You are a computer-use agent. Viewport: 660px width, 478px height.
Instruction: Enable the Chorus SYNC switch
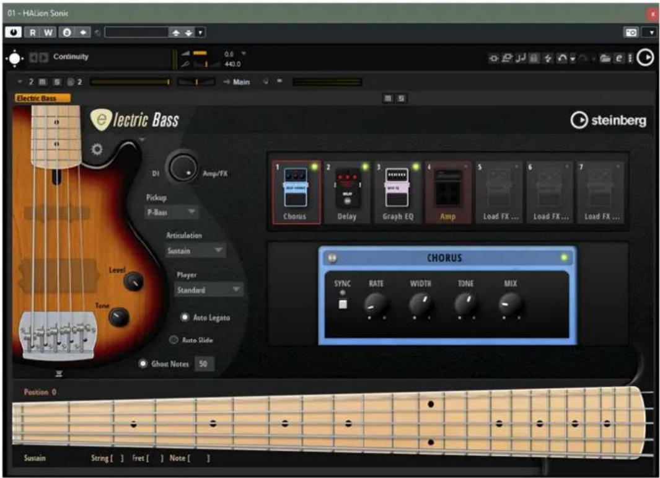[x=343, y=304]
